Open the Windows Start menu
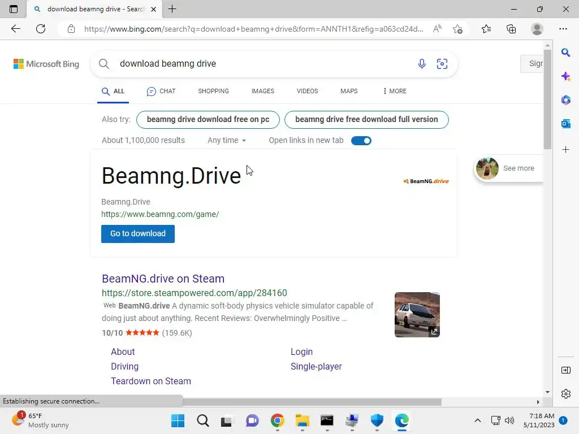This screenshot has height=434, width=579. click(x=178, y=420)
